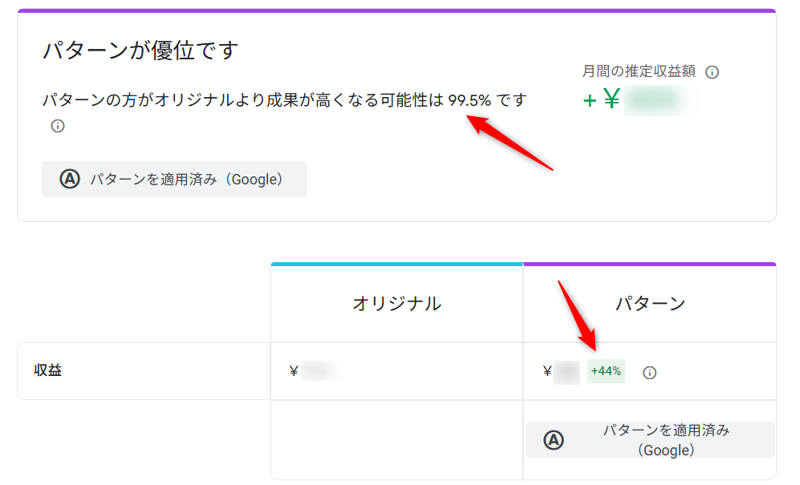
Task: Click the blurred パターン revenue amount
Action: point(567,372)
